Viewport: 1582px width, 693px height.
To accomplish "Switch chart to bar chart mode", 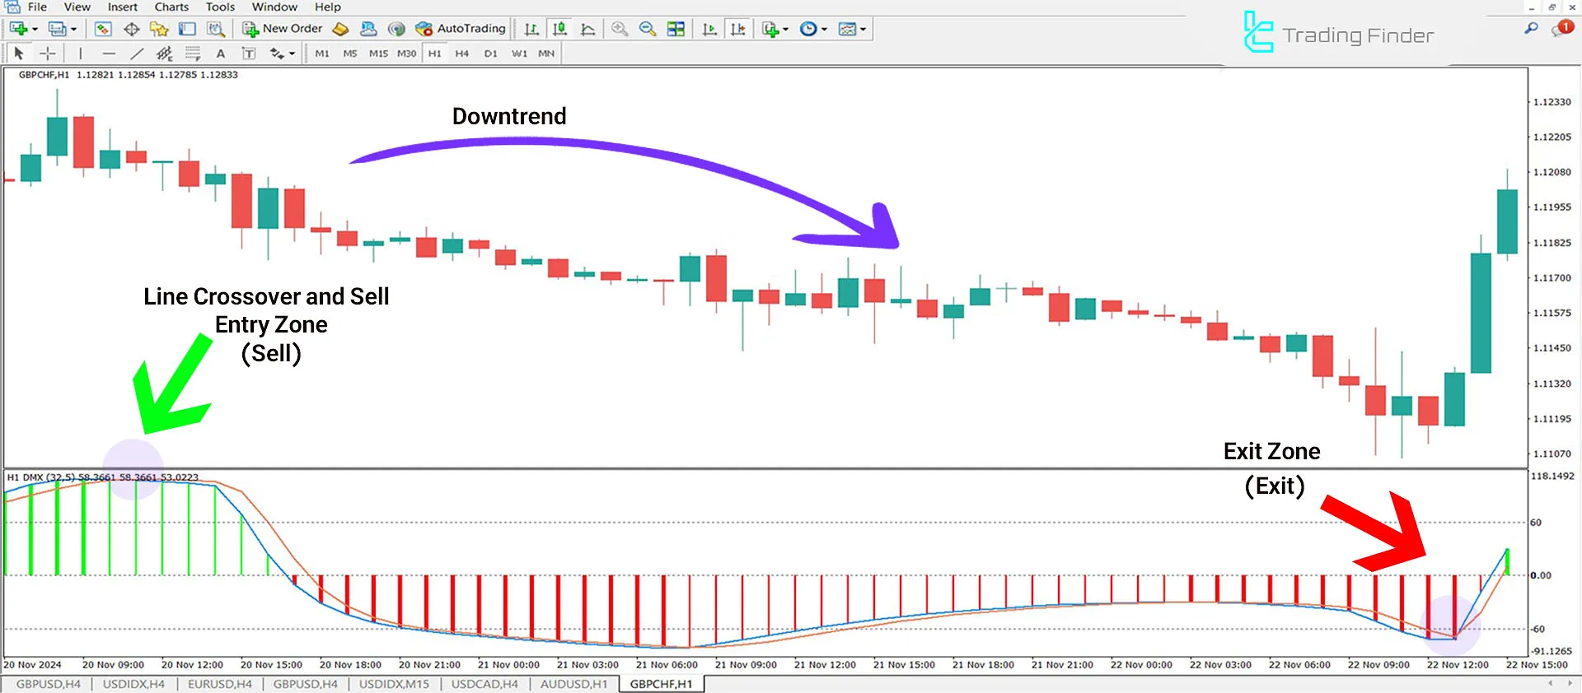I will pos(531,29).
